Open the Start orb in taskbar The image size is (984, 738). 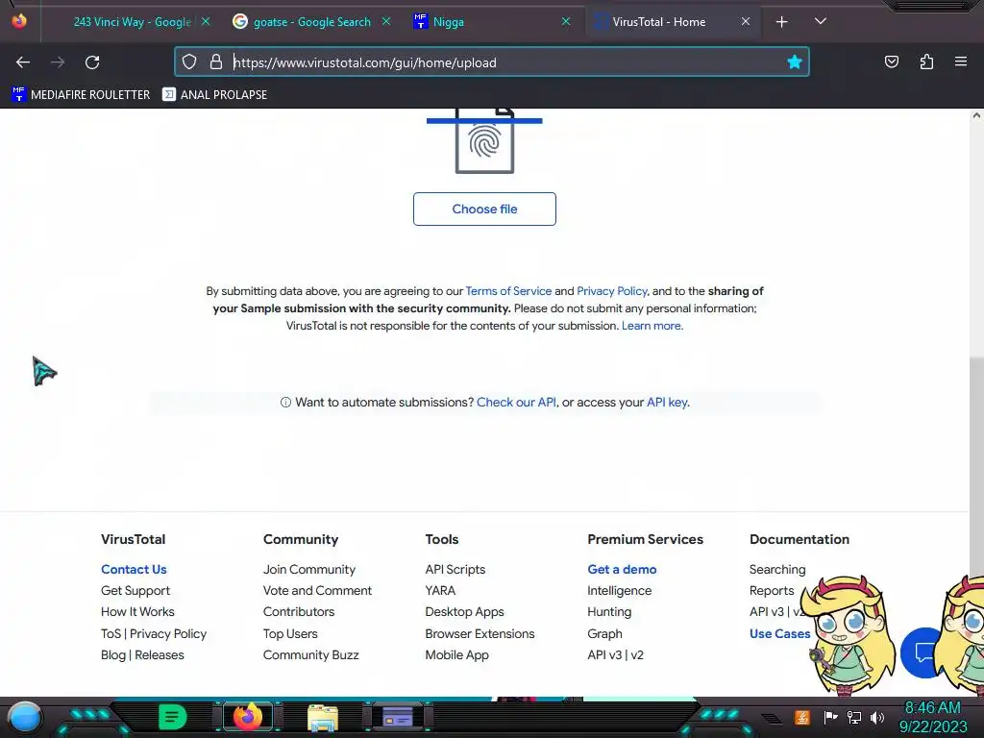pyautogui.click(x=24, y=718)
